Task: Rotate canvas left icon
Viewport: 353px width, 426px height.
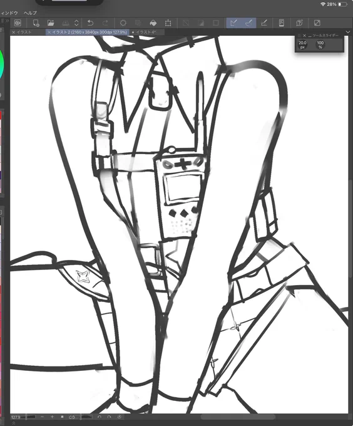Action: pos(100,417)
